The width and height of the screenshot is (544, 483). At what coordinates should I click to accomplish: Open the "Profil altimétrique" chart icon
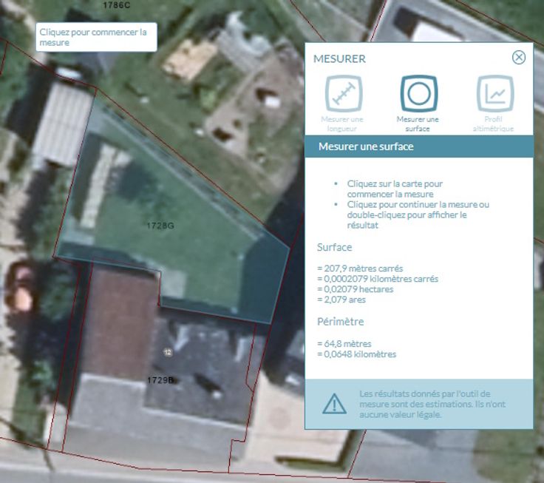click(494, 94)
